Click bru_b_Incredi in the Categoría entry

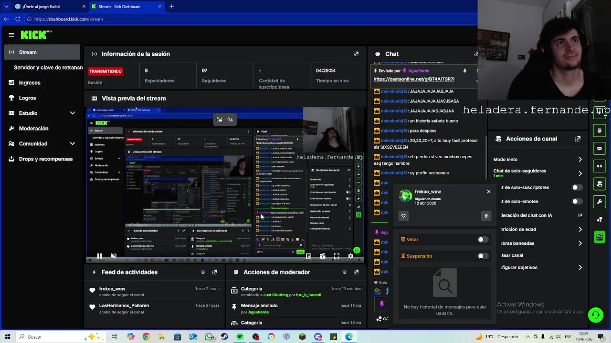pos(308,295)
